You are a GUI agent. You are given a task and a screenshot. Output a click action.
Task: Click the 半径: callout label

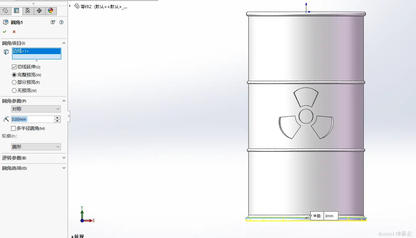click(x=317, y=216)
